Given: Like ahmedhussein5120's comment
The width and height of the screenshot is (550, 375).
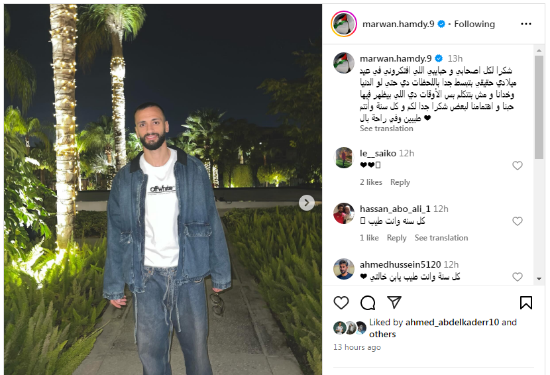Looking at the screenshot, I should pyautogui.click(x=518, y=277).
